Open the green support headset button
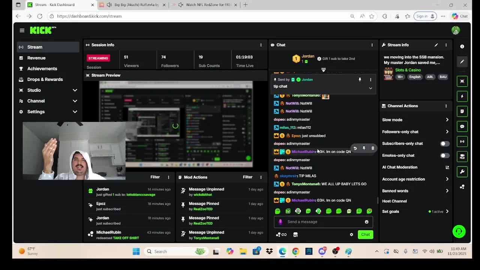 (459, 231)
